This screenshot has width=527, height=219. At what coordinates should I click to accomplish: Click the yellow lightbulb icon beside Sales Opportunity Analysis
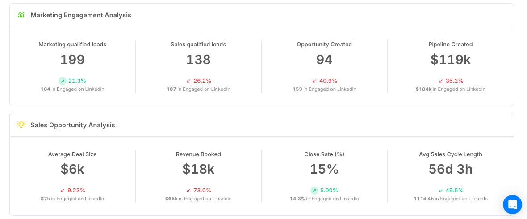coord(21,125)
